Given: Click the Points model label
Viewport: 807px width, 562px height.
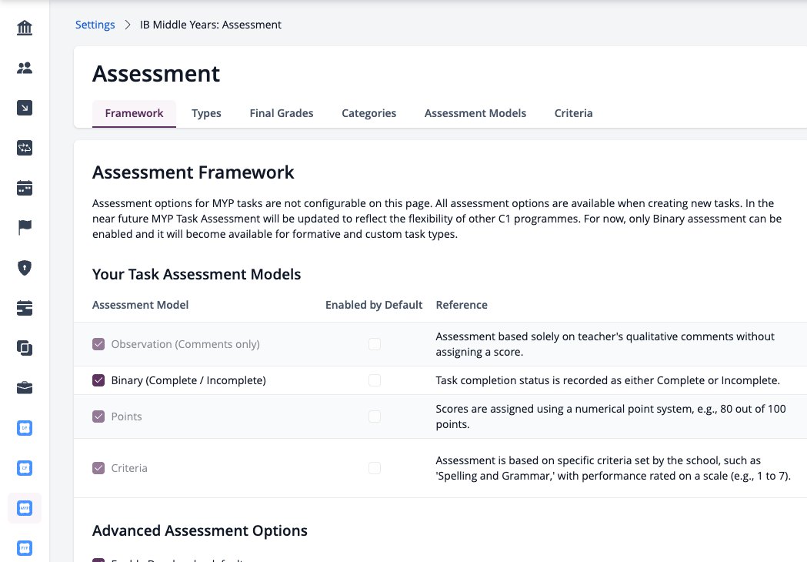Looking at the screenshot, I should tap(127, 416).
